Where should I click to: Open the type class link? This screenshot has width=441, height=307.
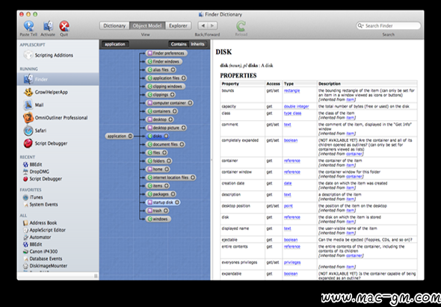point(292,113)
